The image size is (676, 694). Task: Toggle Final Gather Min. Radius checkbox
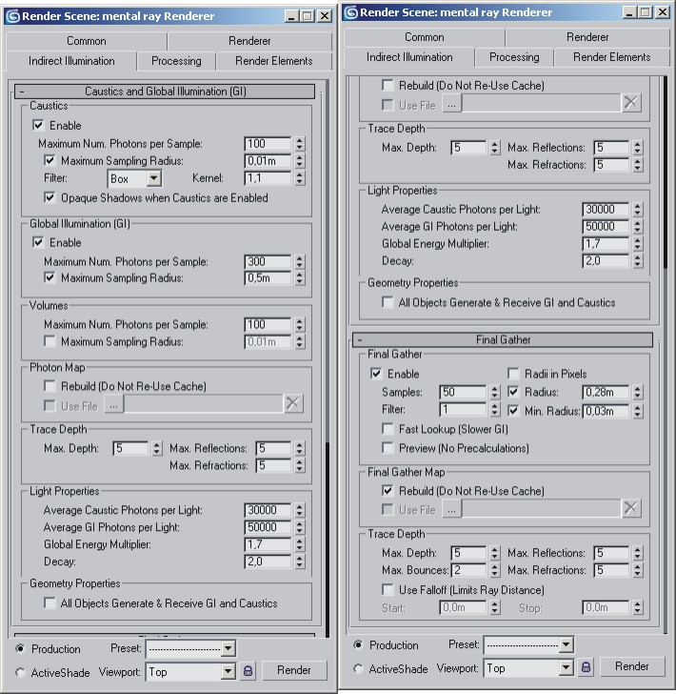point(513,411)
